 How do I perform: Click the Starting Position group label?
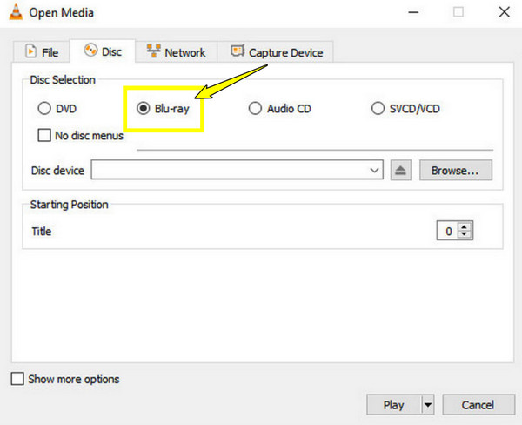[70, 205]
